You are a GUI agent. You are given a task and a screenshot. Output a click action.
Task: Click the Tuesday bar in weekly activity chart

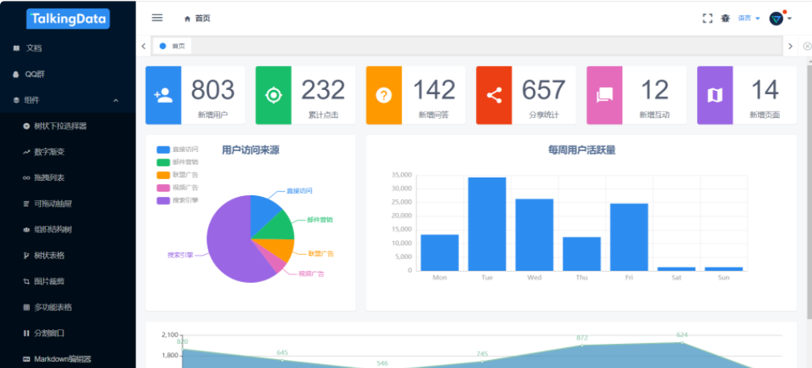click(x=486, y=224)
